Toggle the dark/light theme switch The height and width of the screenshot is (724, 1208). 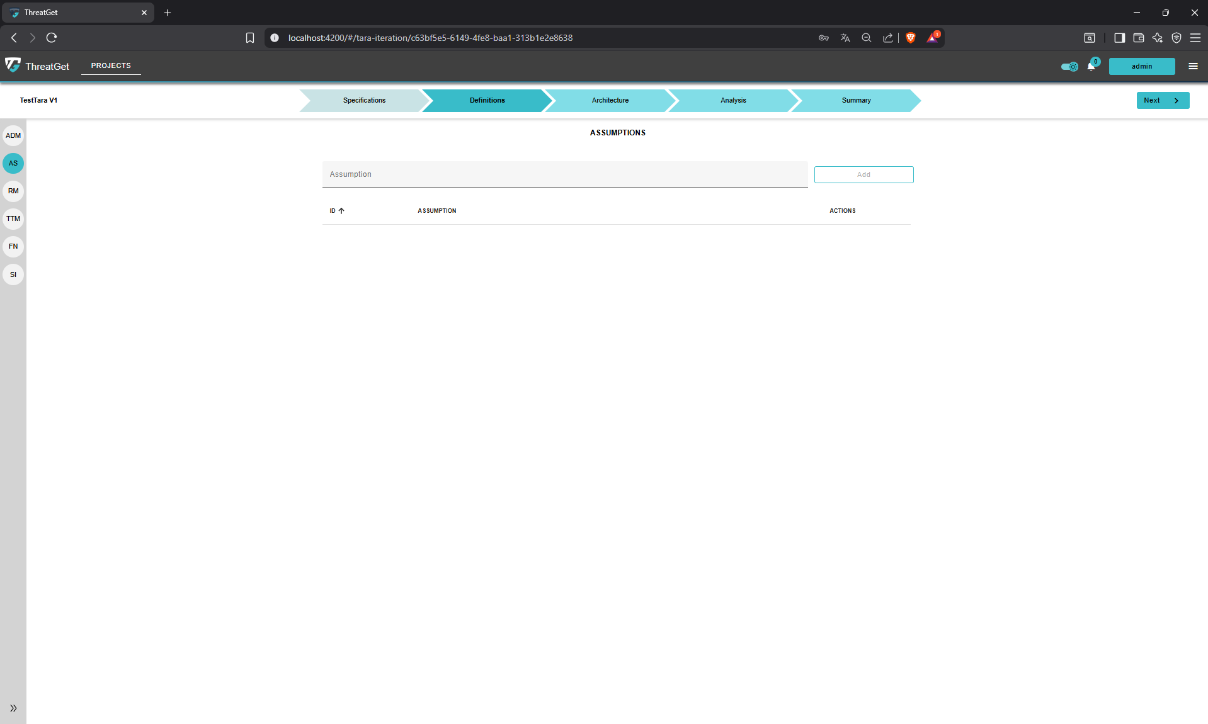pyautogui.click(x=1069, y=67)
